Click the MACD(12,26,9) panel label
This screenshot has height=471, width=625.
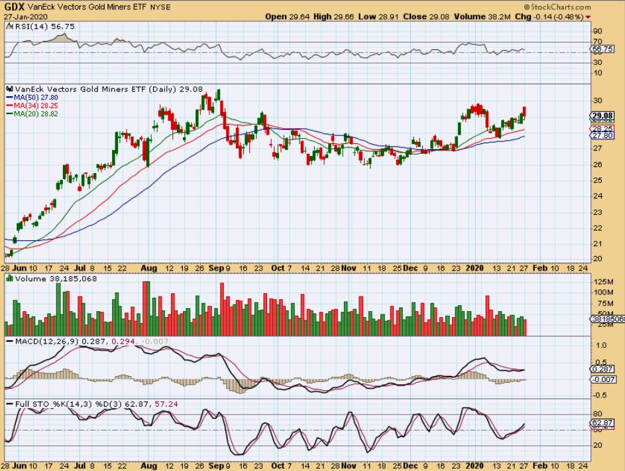pos(47,342)
